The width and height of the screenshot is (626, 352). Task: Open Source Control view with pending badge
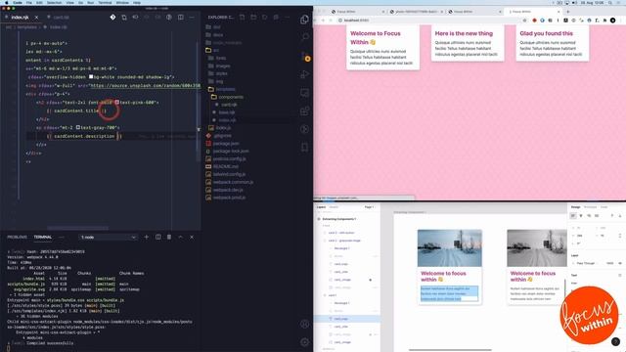[x=304, y=57]
